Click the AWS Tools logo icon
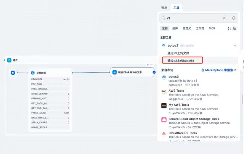The image size is (244, 154). click(164, 91)
